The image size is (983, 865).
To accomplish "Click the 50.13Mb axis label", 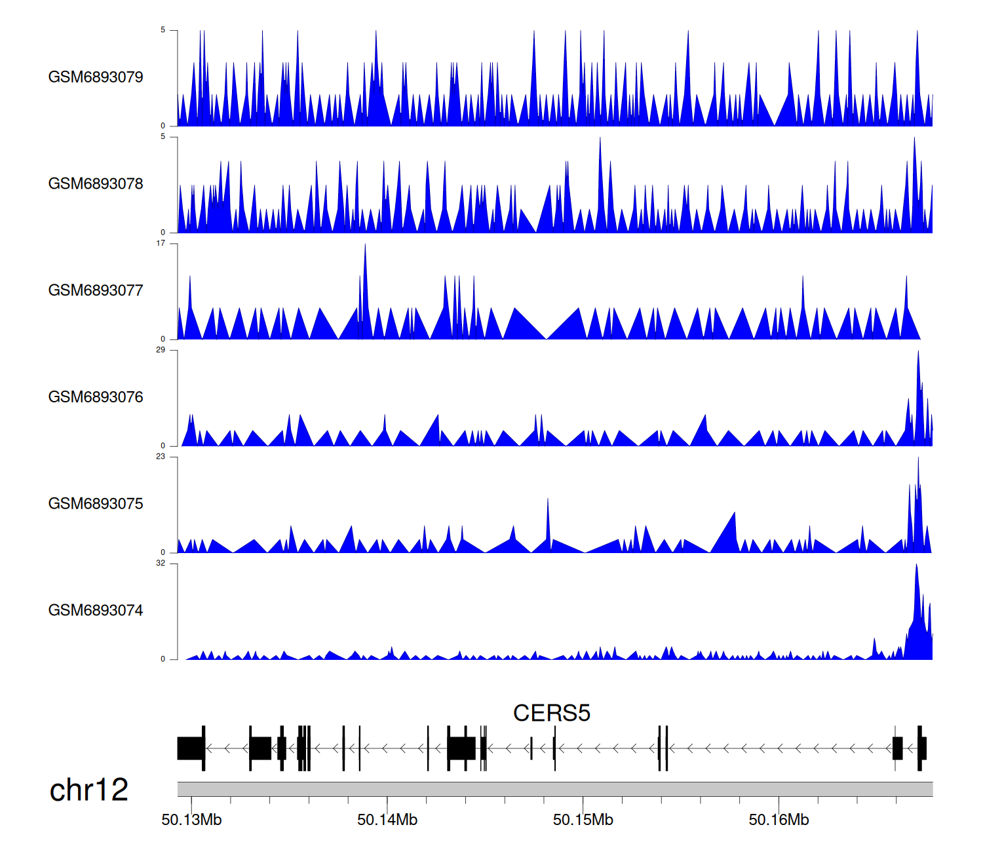I will coord(191,820).
